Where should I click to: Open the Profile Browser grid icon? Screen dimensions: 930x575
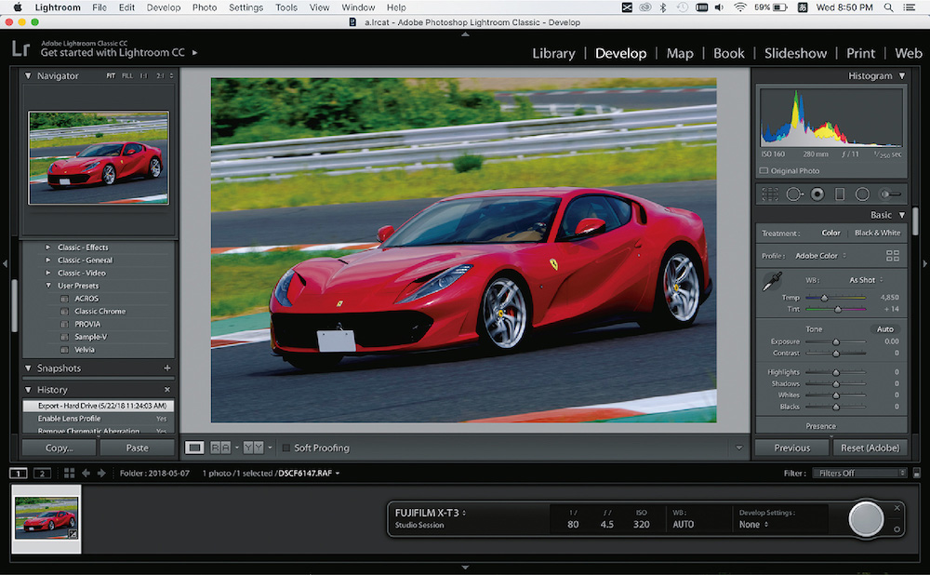893,255
